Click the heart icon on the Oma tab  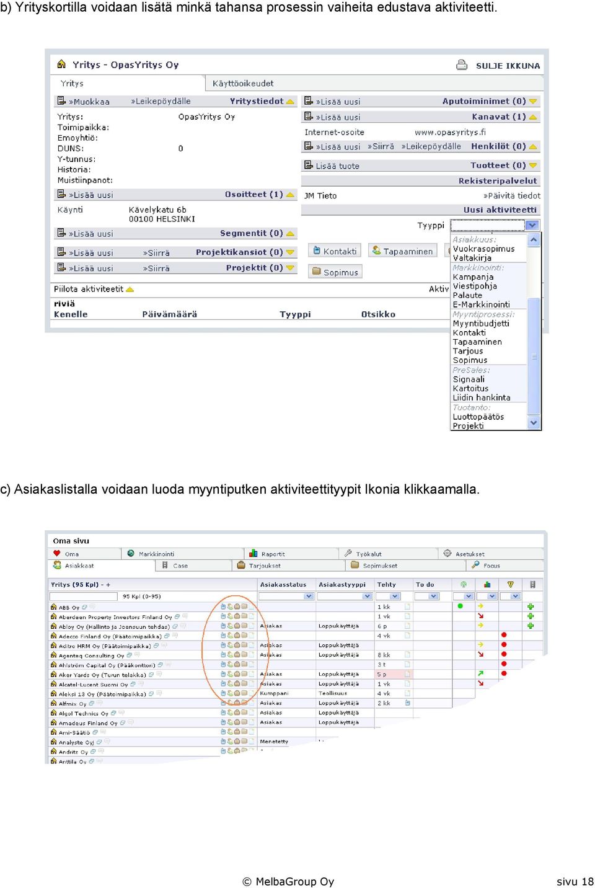(x=57, y=553)
